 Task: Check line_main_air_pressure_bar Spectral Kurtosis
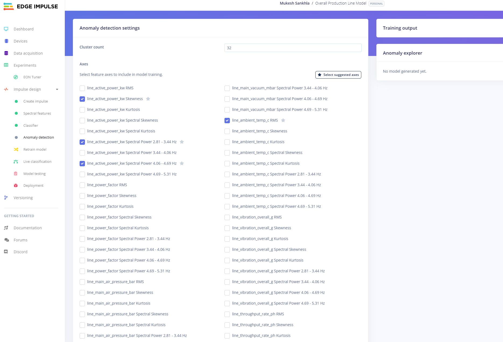(82, 325)
